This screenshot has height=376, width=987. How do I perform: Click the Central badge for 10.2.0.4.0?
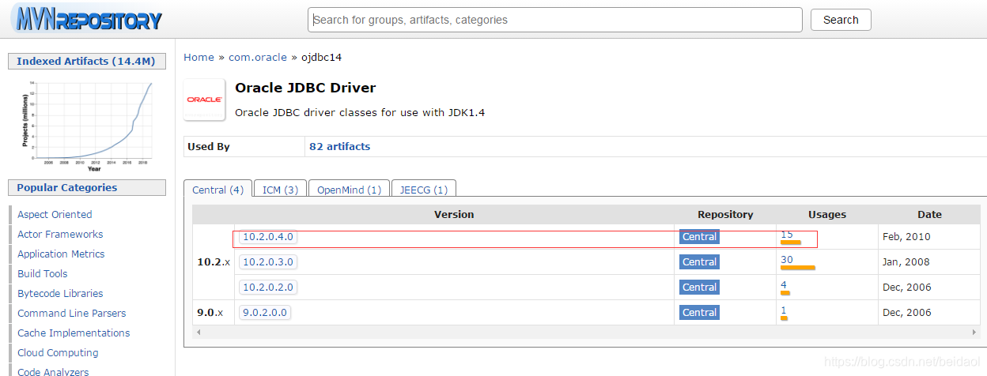pos(699,236)
